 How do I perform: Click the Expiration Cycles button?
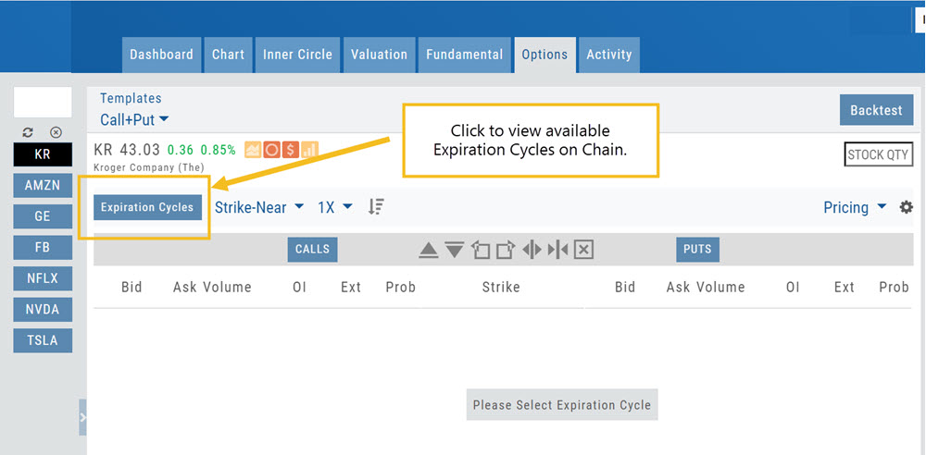pyautogui.click(x=147, y=207)
